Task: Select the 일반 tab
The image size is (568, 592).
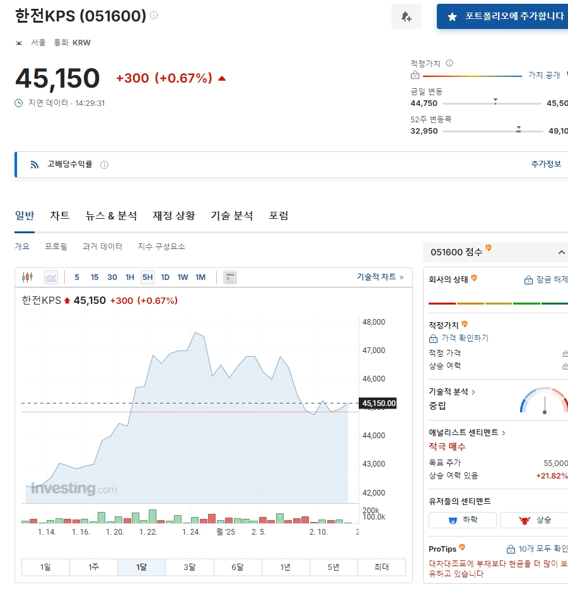Action: point(25,216)
